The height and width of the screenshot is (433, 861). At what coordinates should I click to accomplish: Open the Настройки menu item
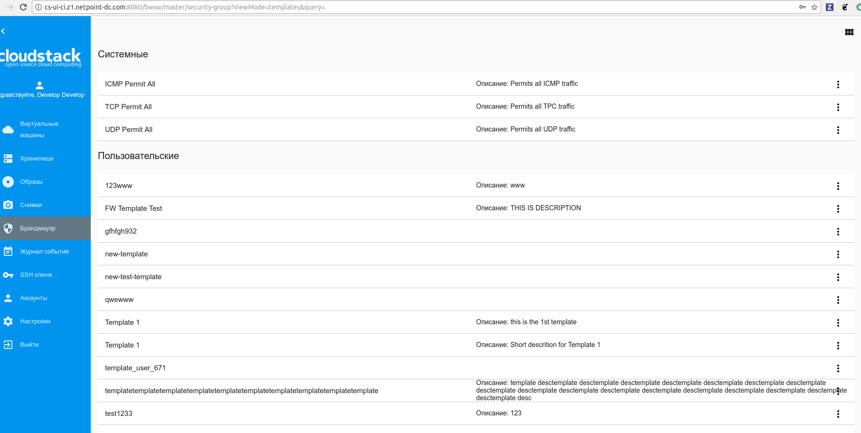[x=36, y=321]
